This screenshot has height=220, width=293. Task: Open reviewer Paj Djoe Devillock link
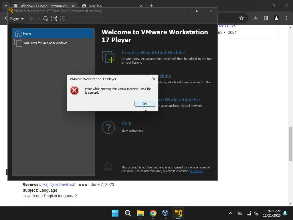pyautogui.click(x=59, y=184)
